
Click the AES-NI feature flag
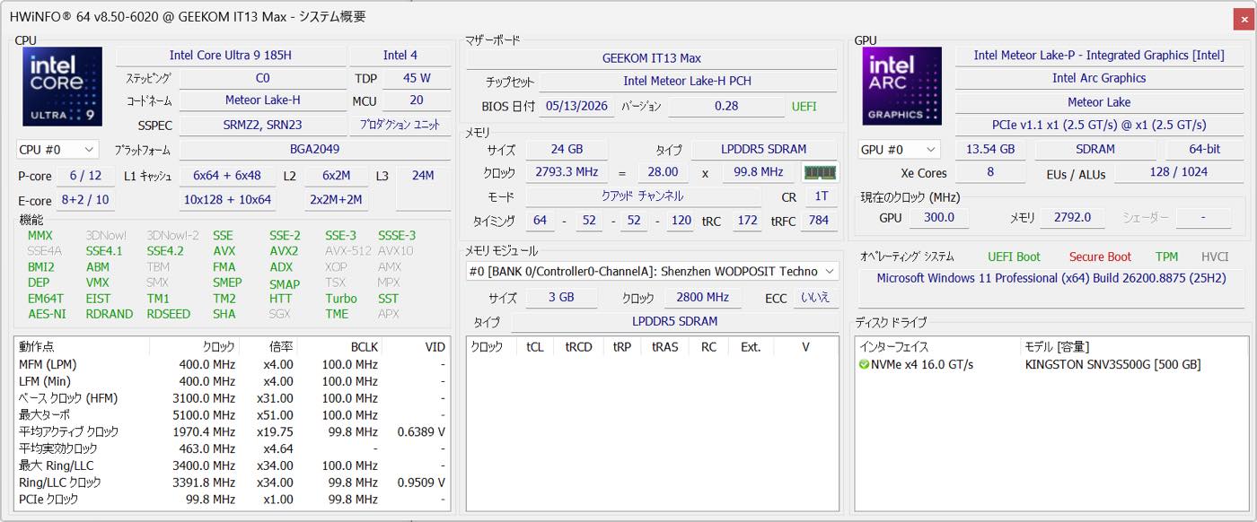click(x=47, y=314)
